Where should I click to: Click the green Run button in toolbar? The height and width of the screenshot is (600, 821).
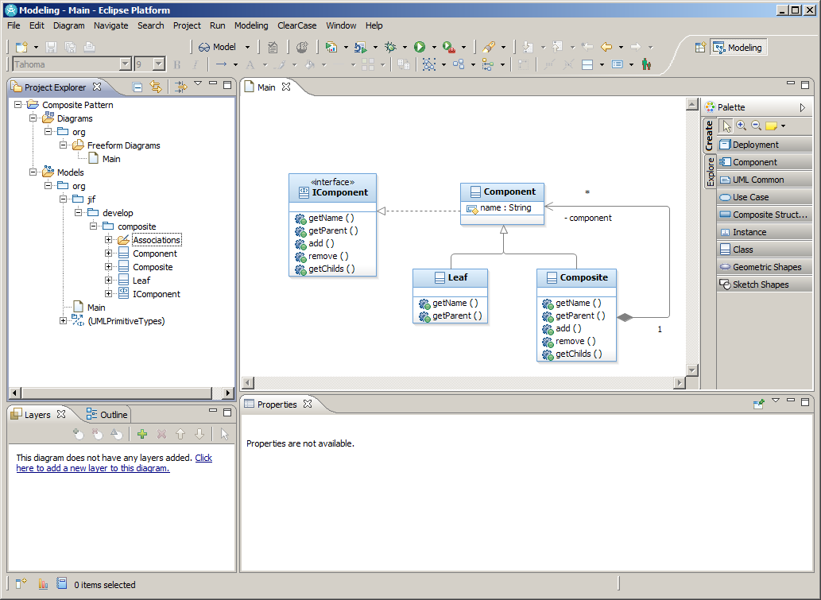[420, 47]
